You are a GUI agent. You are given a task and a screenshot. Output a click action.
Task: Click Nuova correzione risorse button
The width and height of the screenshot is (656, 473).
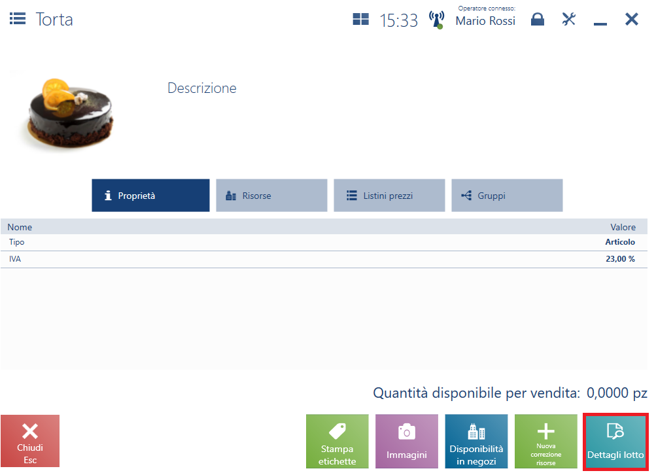point(546,441)
